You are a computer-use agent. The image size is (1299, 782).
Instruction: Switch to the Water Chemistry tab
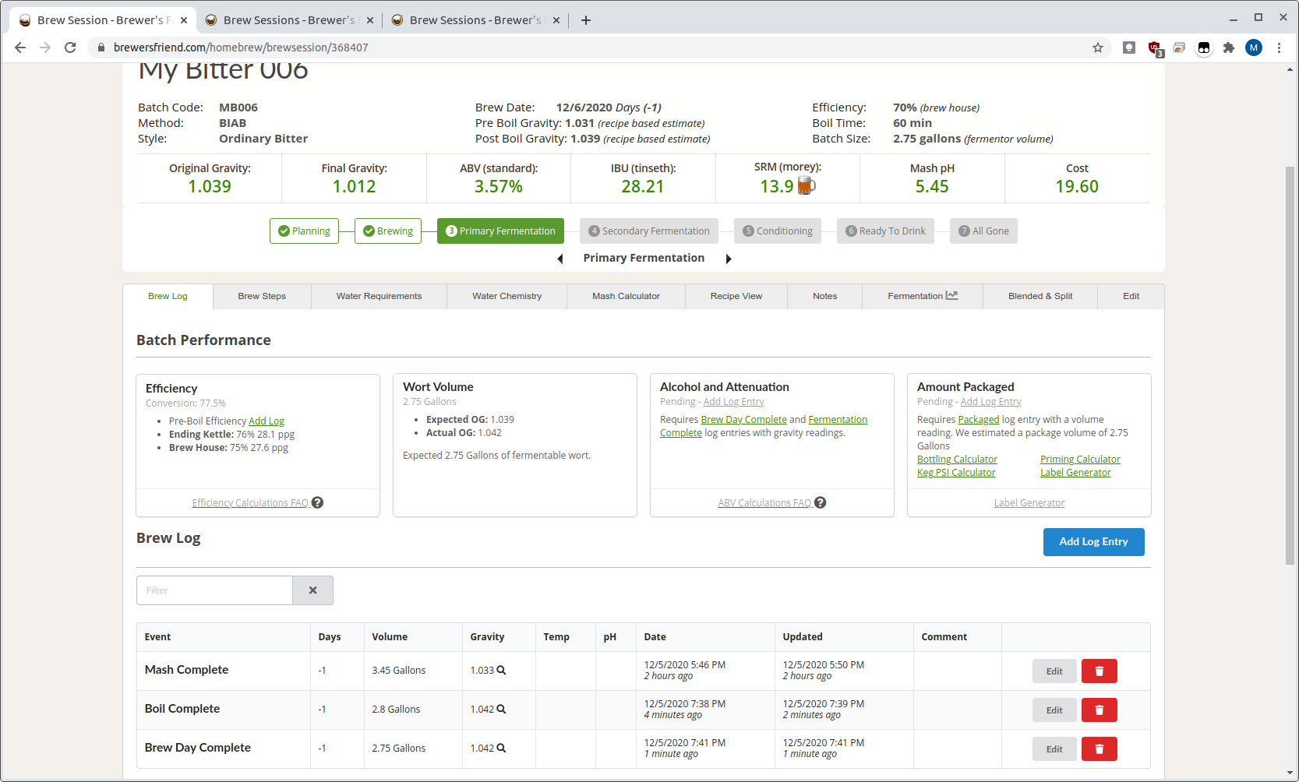coord(507,296)
